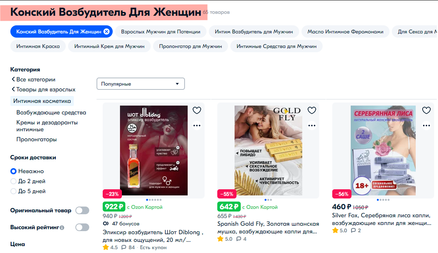Favorite the Silver Fox product heart

[x=426, y=111]
